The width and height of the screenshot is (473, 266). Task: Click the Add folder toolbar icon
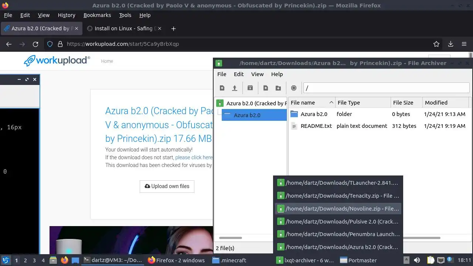click(278, 88)
